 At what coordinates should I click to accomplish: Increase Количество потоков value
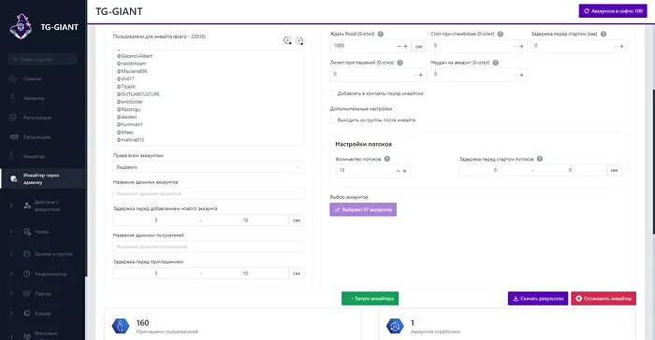click(x=404, y=171)
